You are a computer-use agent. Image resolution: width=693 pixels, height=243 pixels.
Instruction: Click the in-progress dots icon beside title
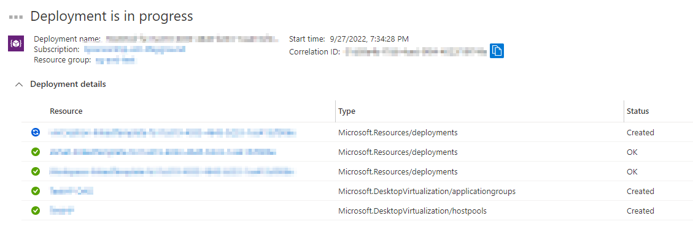tap(16, 17)
